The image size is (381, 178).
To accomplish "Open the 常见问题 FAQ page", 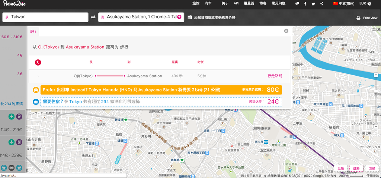I will [x=278, y=4].
